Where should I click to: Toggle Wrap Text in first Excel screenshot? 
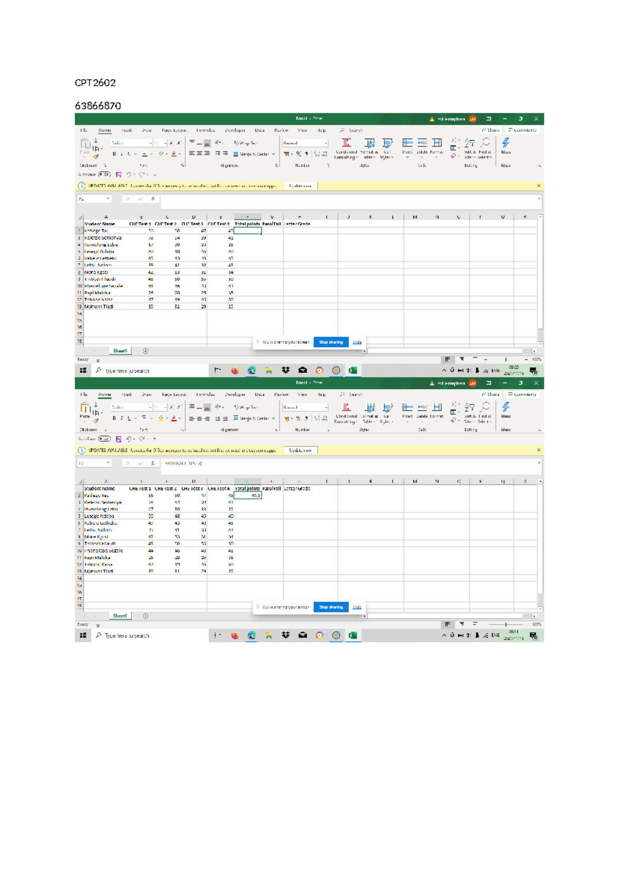(246, 143)
